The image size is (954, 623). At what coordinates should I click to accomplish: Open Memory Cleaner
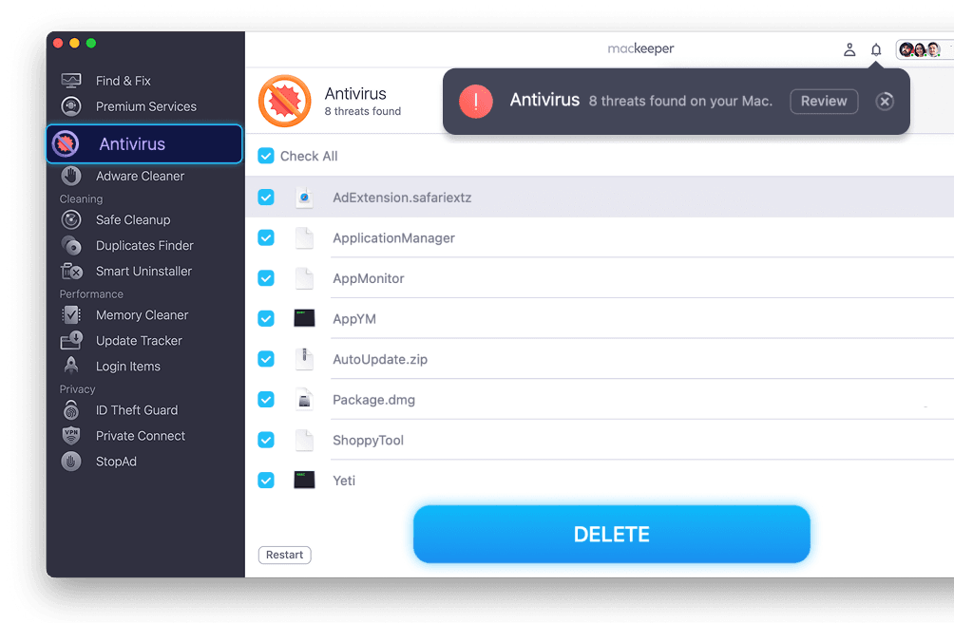pyautogui.click(x=144, y=315)
